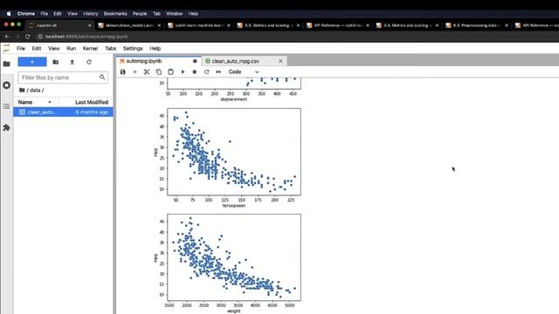The width and height of the screenshot is (559, 314).
Task: Open the JupyterLab View menu
Action: [x=54, y=49]
